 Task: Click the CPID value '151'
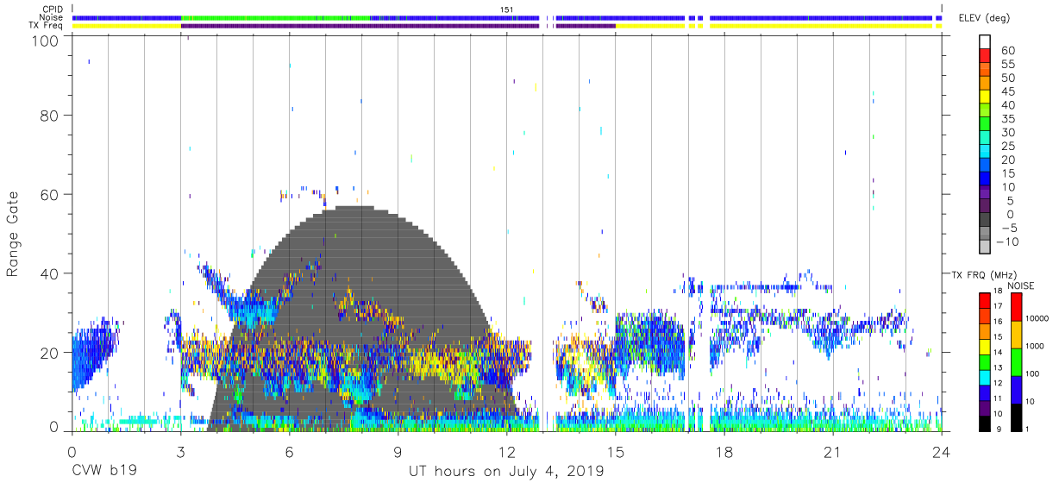click(507, 9)
